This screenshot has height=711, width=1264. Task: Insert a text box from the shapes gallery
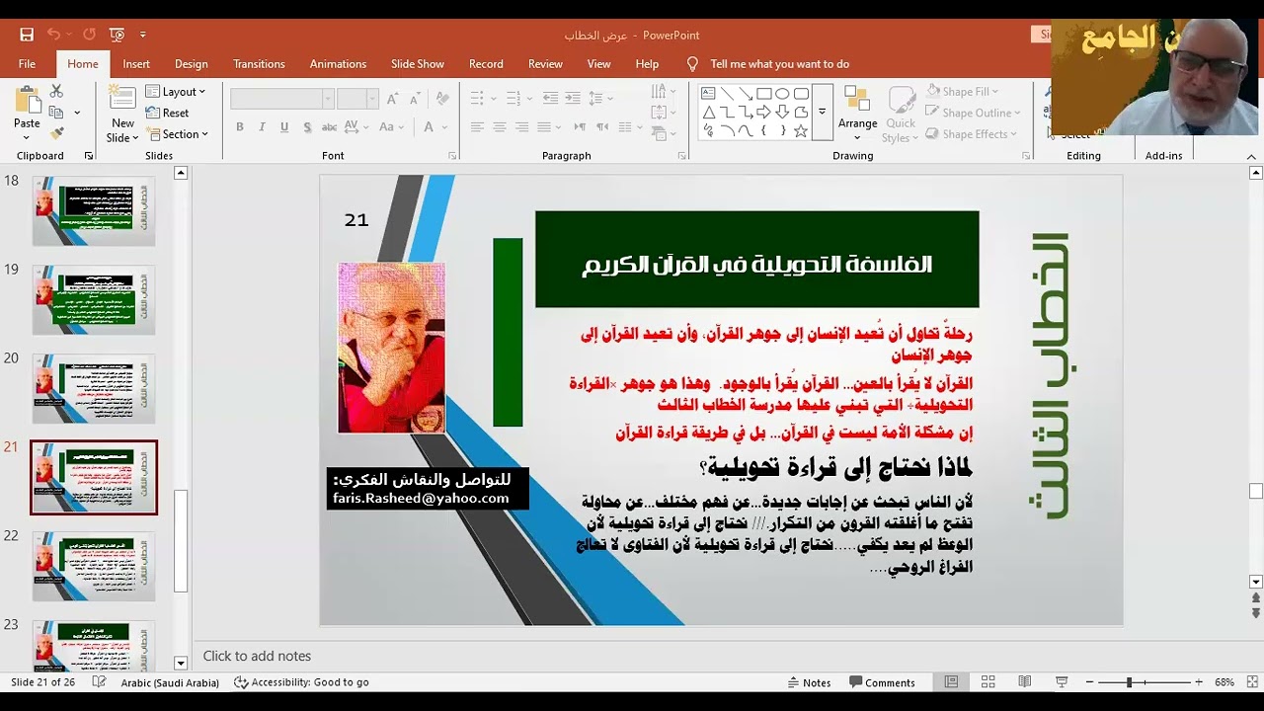(x=709, y=94)
